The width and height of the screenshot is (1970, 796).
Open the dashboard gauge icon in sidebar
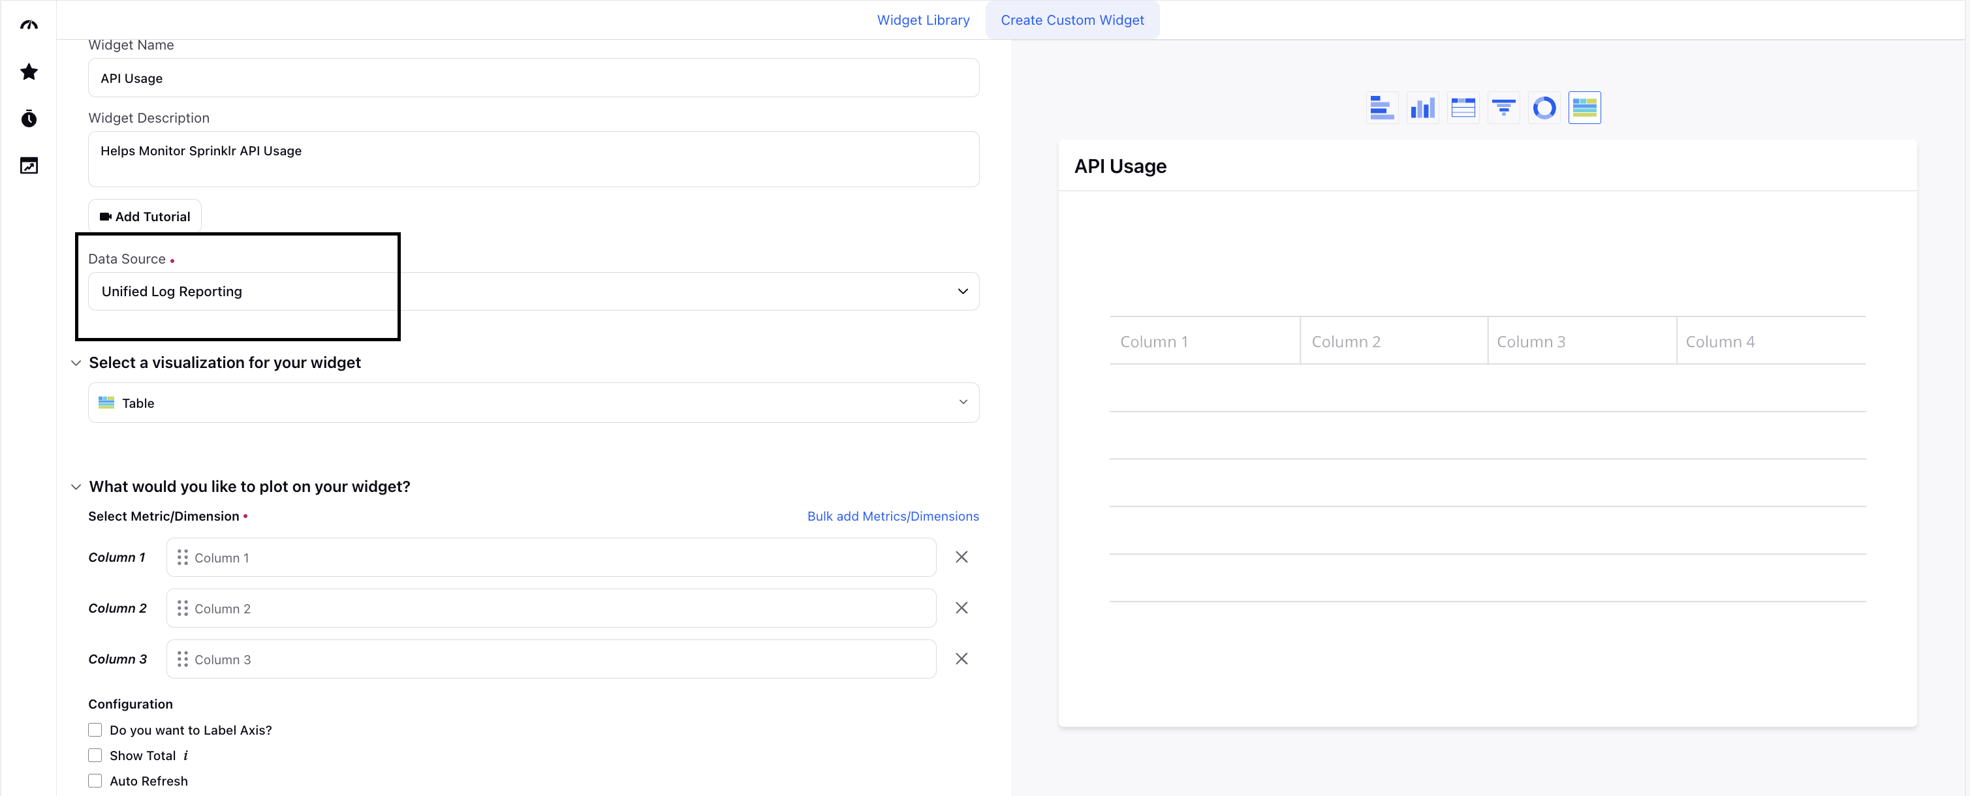(29, 25)
